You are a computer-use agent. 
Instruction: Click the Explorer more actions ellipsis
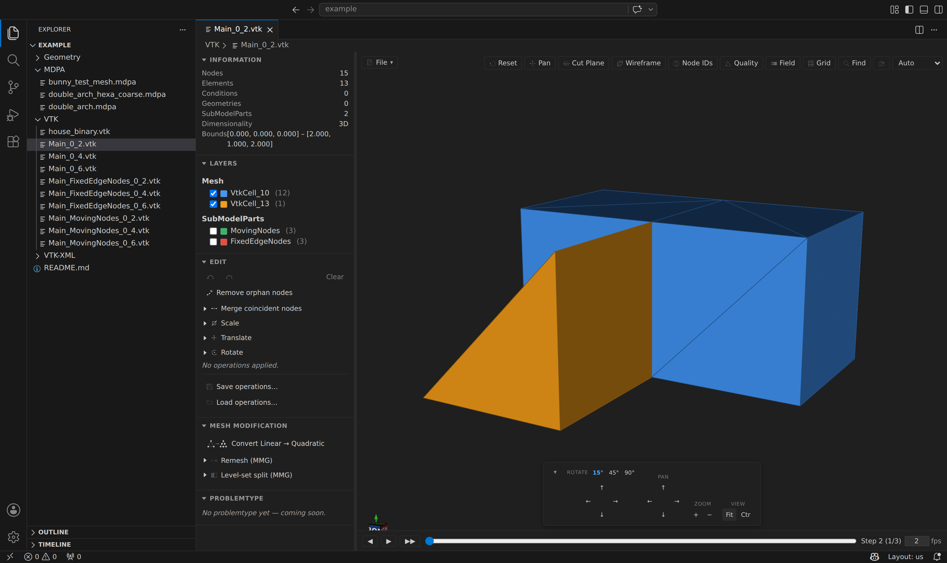point(183,30)
